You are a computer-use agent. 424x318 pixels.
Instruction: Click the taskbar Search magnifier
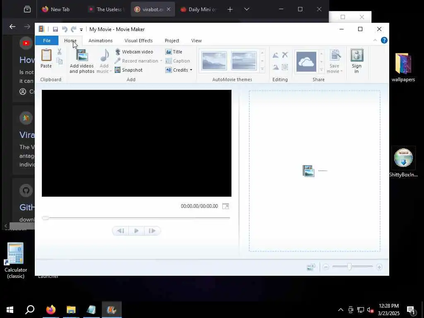(x=30, y=310)
